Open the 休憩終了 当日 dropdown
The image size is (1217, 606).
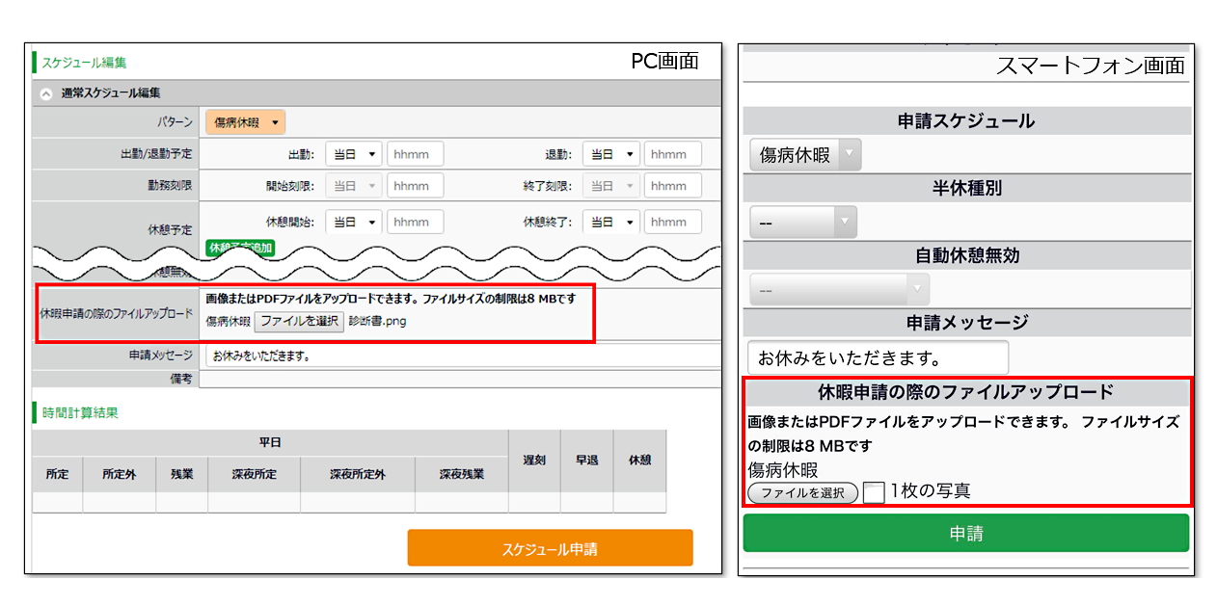tap(610, 222)
